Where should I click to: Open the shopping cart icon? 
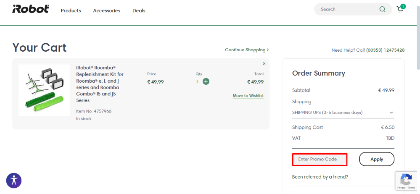400,10
